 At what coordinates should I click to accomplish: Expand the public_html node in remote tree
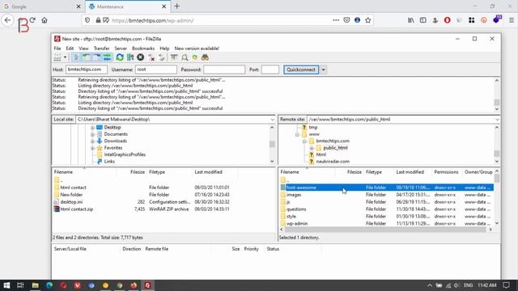[311, 148]
